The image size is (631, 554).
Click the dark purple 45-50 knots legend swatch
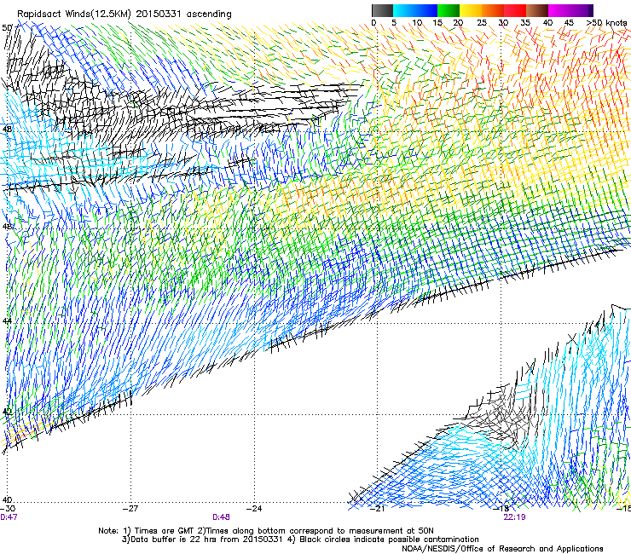(x=582, y=10)
